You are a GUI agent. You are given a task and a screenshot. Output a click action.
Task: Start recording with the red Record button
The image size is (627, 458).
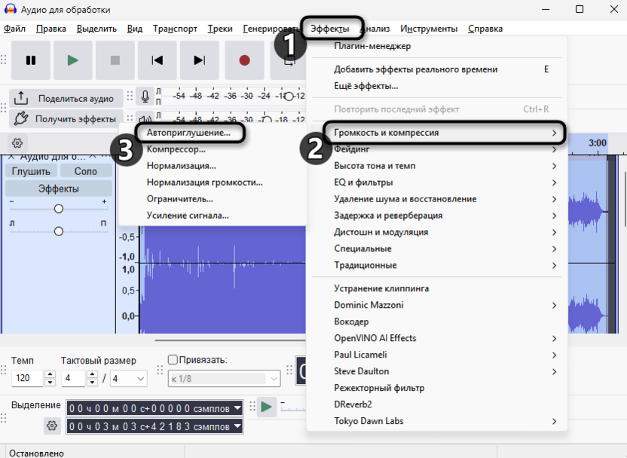tap(244, 60)
